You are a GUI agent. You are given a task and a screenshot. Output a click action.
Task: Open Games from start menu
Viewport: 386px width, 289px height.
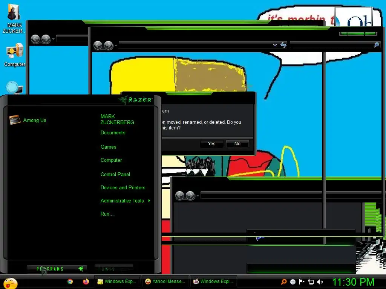tap(108, 147)
